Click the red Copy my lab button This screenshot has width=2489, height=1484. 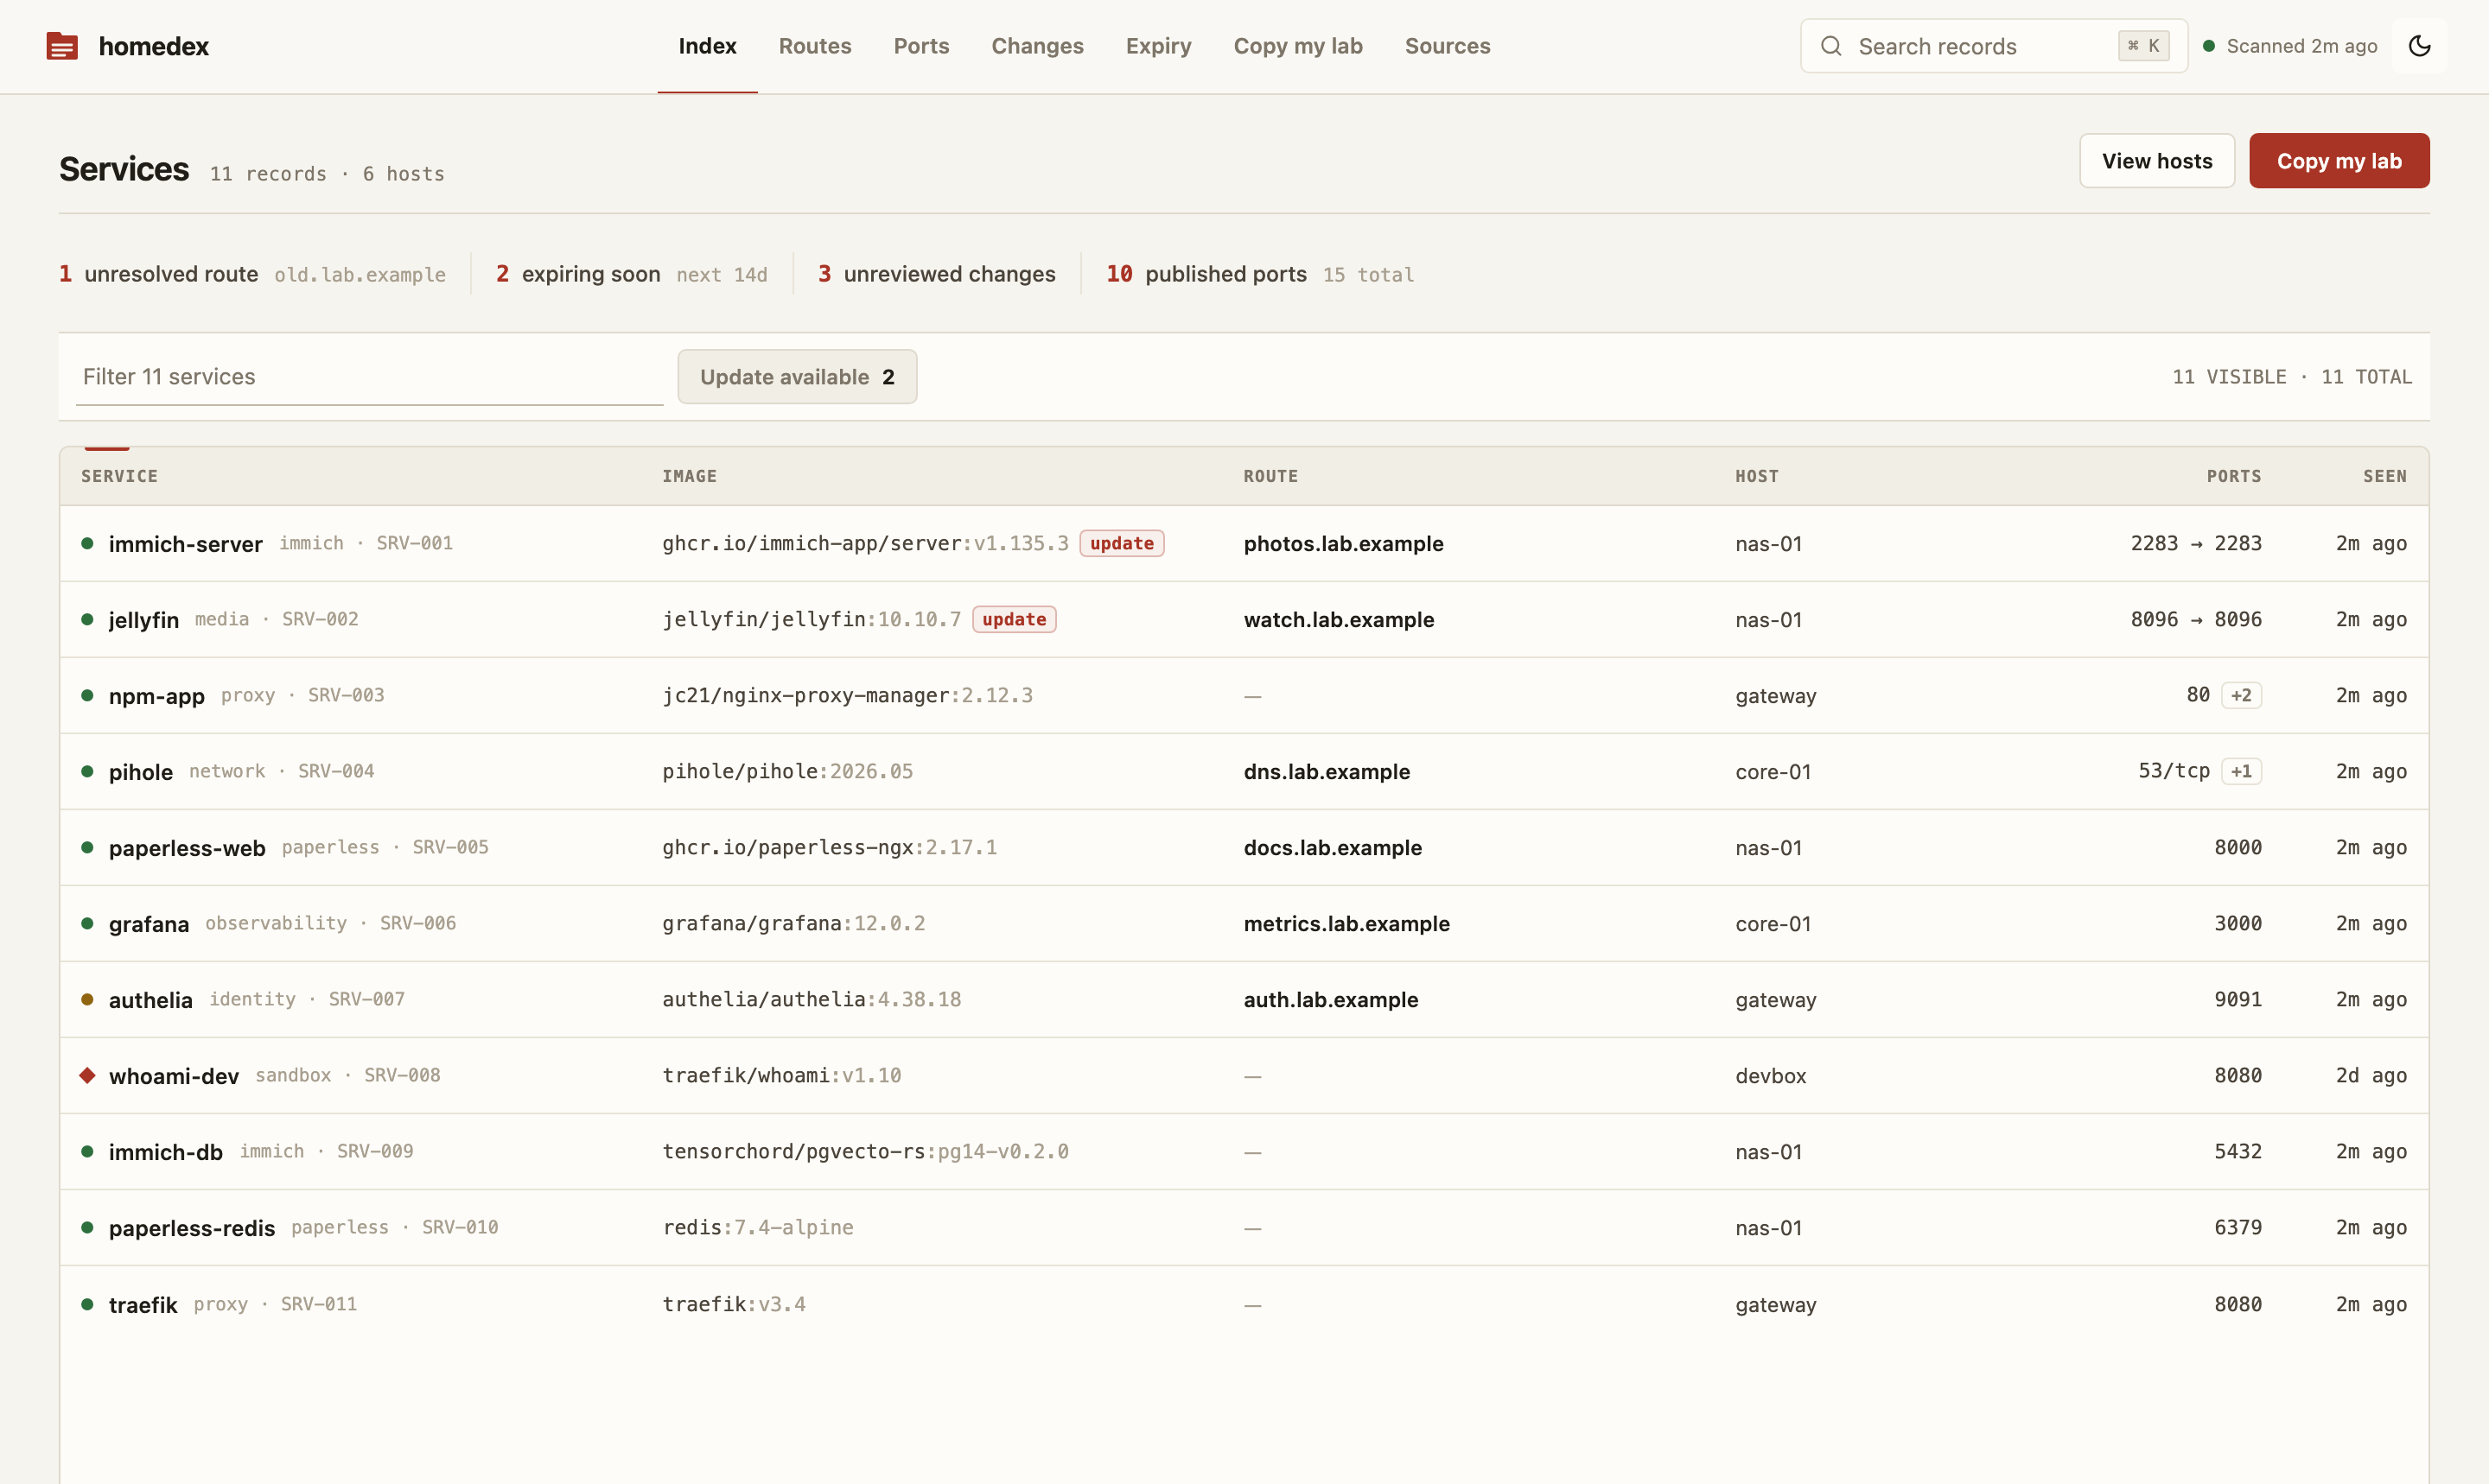tap(2339, 161)
